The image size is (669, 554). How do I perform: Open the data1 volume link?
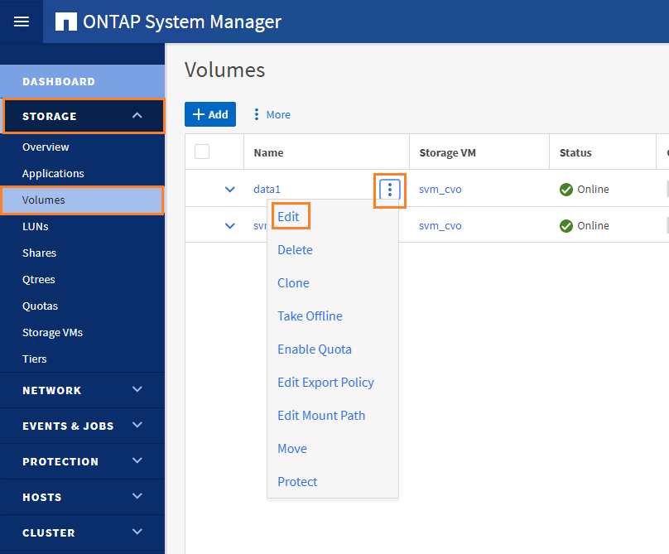[x=267, y=190]
